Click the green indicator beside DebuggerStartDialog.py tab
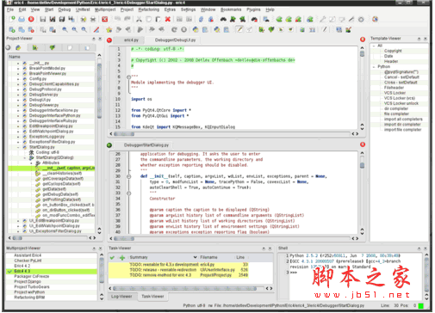Viewport: 435px width, 313px height. click(109, 145)
